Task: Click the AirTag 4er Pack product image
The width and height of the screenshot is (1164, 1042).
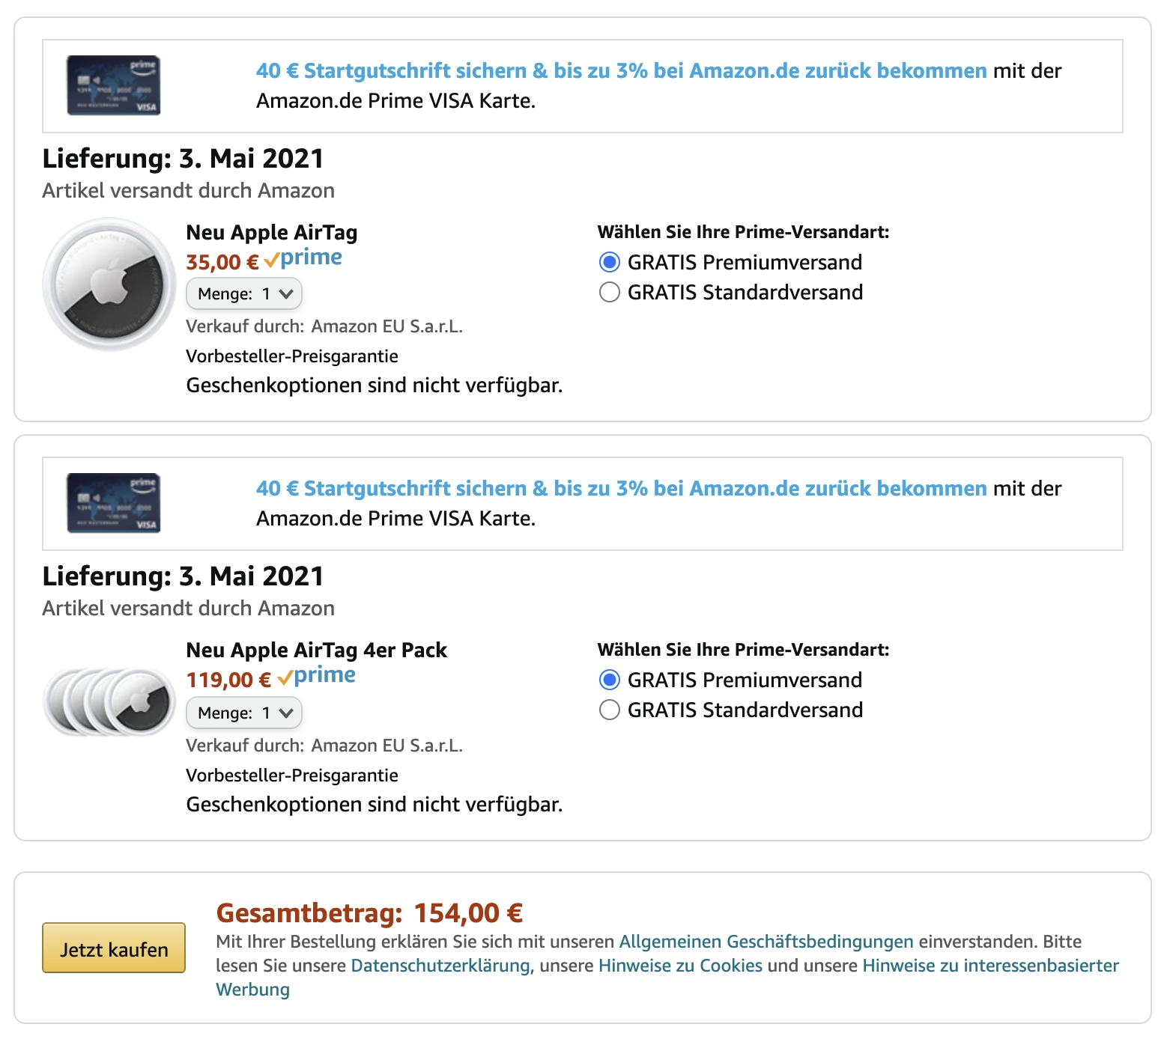Action: (109, 701)
